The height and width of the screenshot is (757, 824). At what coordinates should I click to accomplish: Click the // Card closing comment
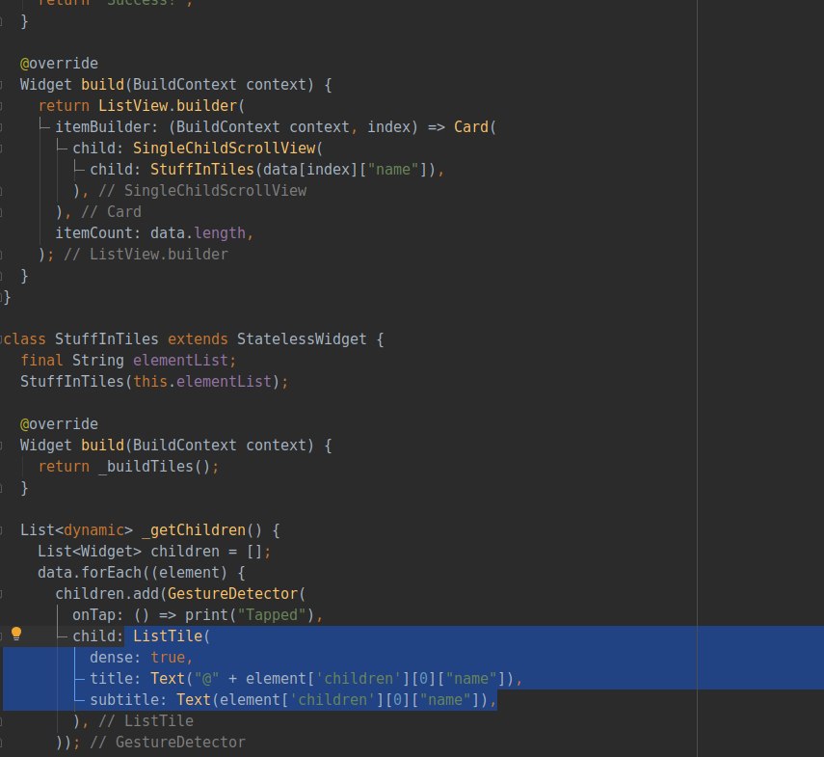pyautogui.click(x=111, y=212)
